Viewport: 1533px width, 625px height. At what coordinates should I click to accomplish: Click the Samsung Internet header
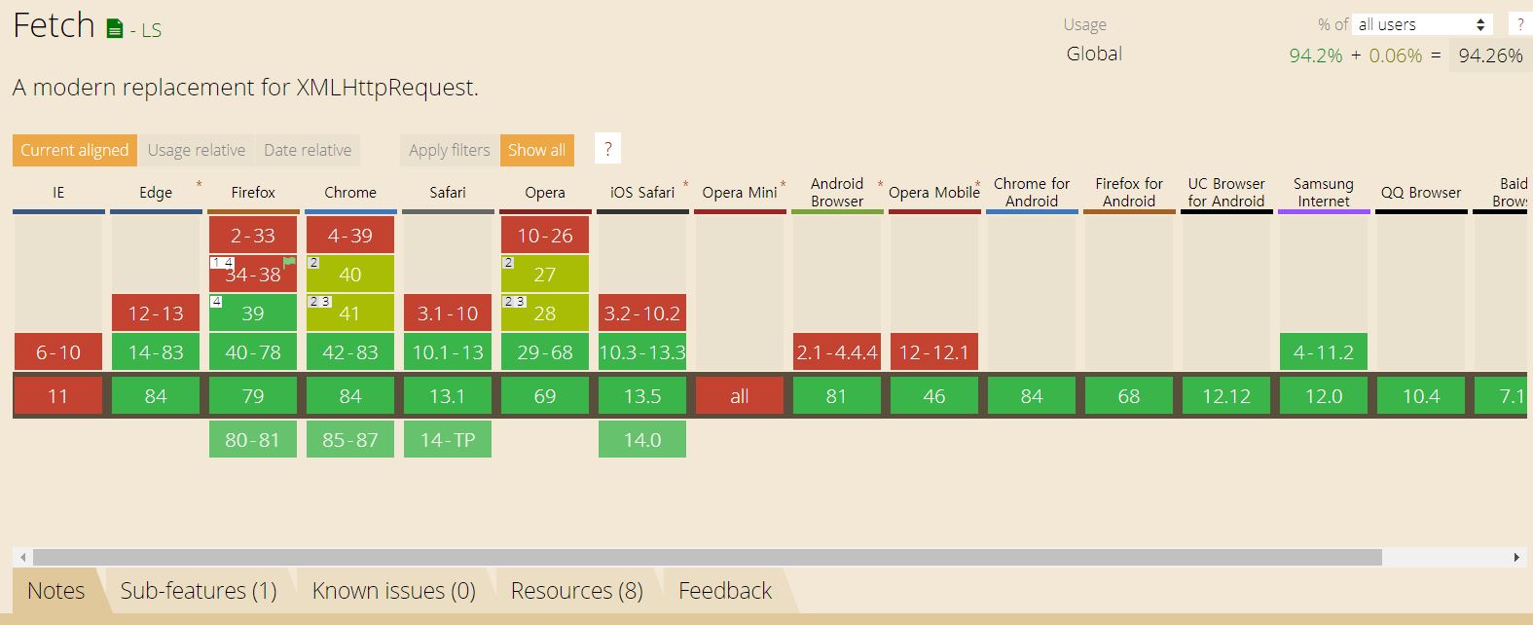(1324, 193)
